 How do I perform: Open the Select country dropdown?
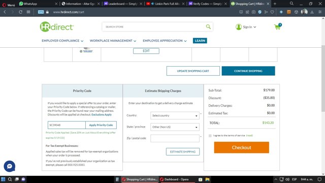(175, 115)
